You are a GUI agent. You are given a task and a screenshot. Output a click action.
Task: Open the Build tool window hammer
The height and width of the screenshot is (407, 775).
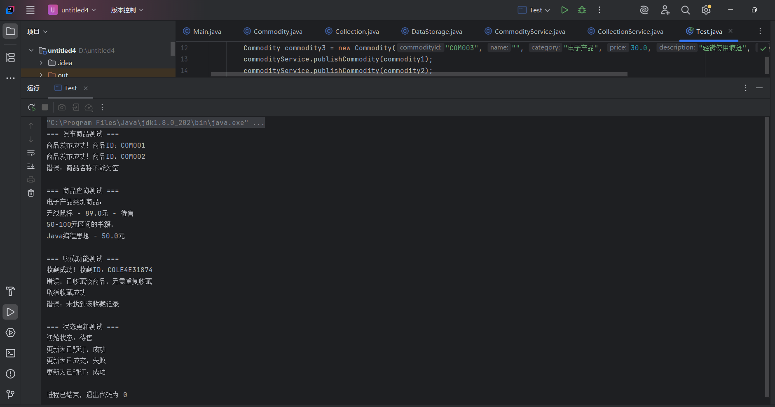pyautogui.click(x=10, y=292)
